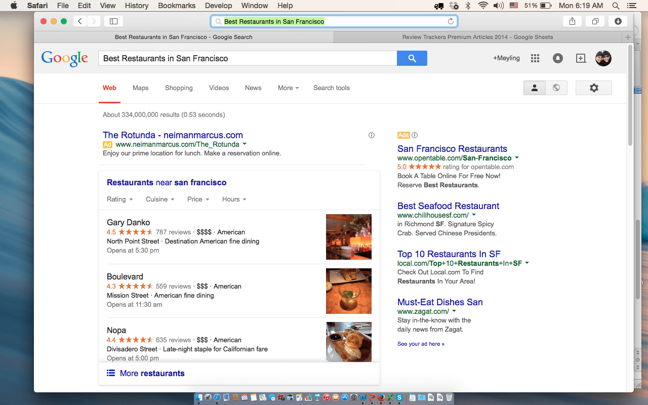Click the +Meyling profile link
Image resolution: width=648 pixels, height=405 pixels.
pyautogui.click(x=506, y=58)
